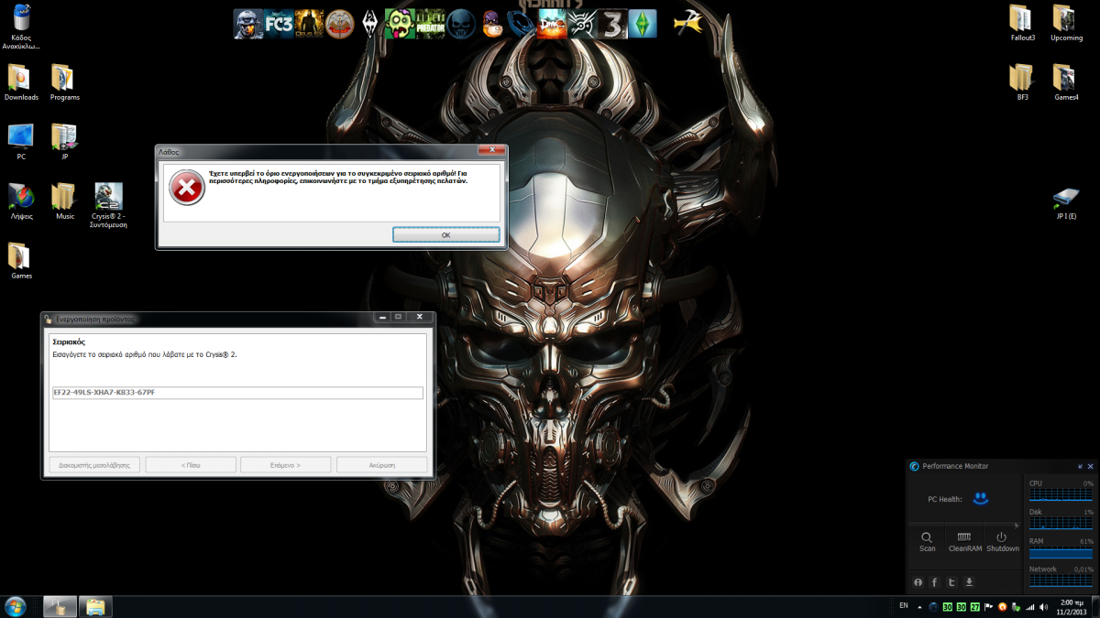
Task: Collapse the Performance Monitor widget
Action: (1080, 467)
